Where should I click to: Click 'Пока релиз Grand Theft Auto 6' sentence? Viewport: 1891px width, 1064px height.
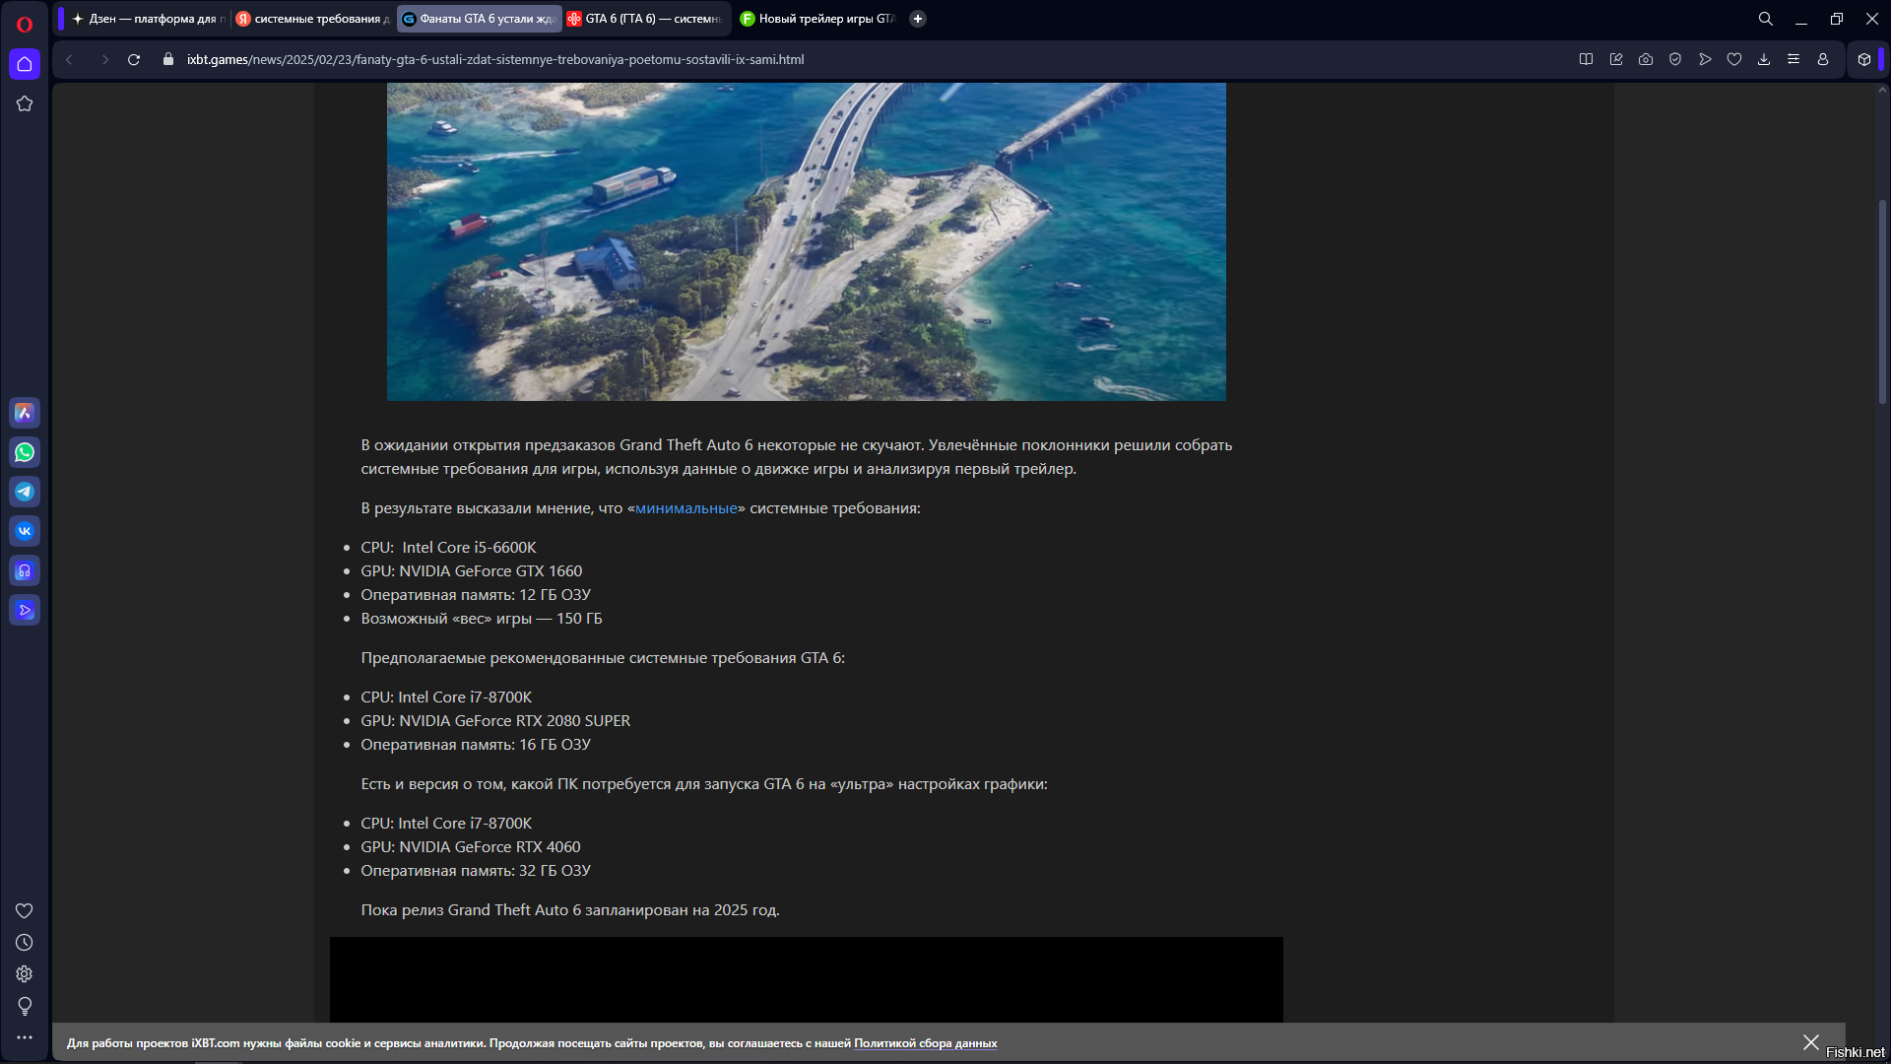pyautogui.click(x=570, y=910)
